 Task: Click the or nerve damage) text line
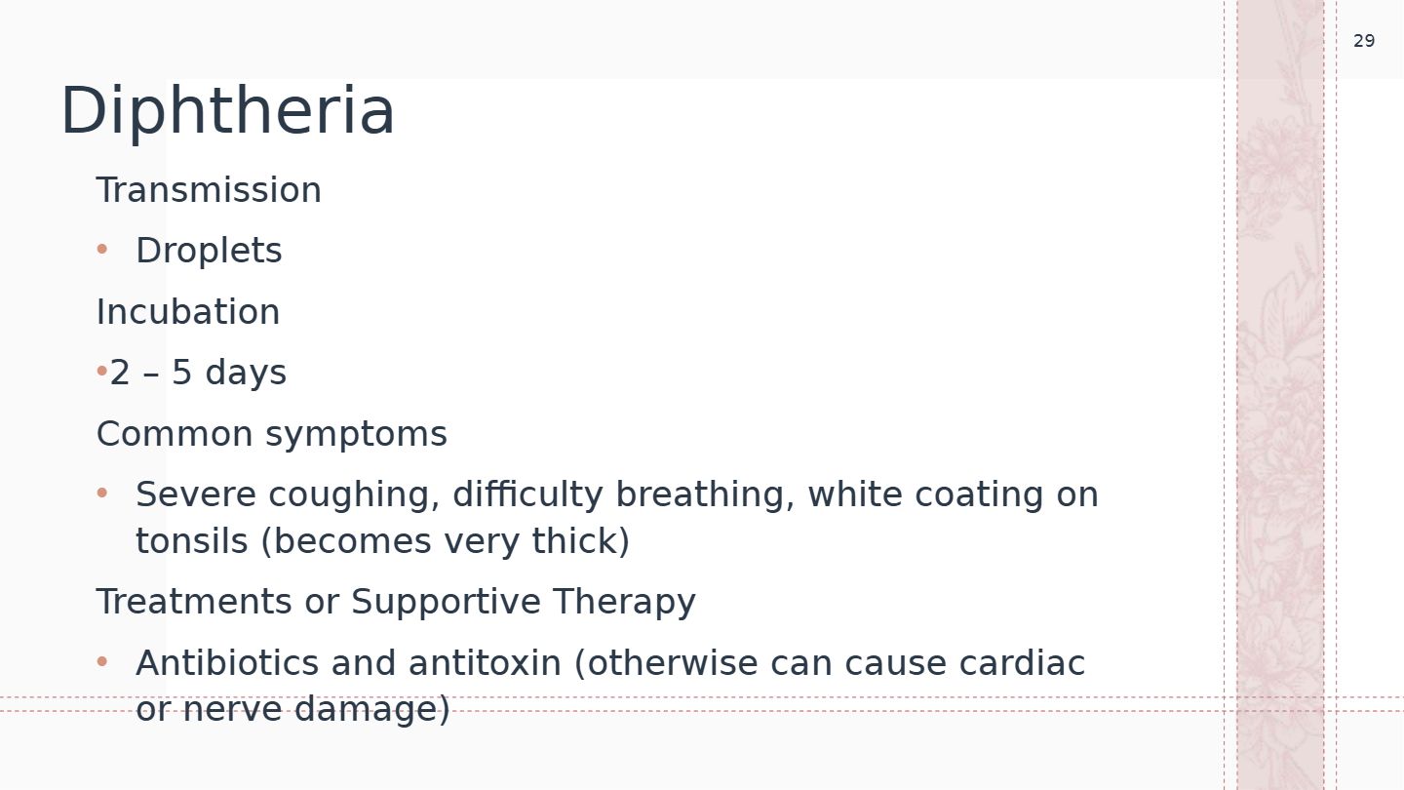[x=292, y=709]
